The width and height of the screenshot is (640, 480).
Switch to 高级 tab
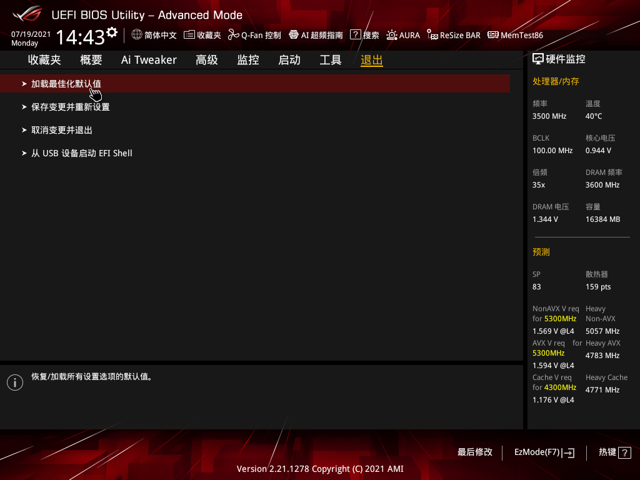[207, 60]
